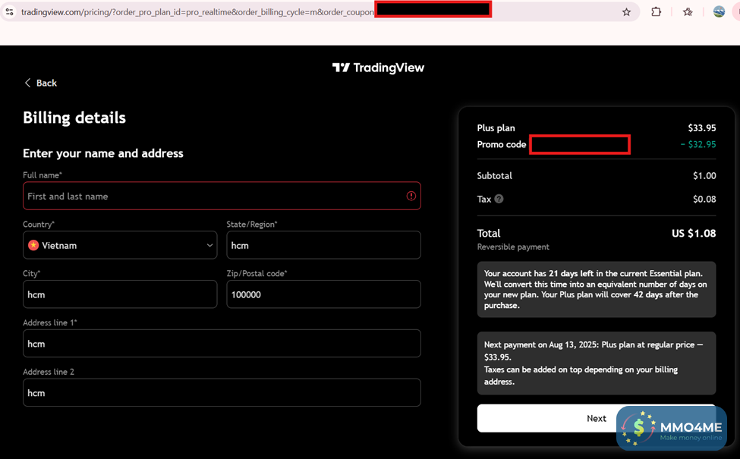Click the 'Subtotal' label
The width and height of the screenshot is (740, 459).
pyautogui.click(x=495, y=175)
